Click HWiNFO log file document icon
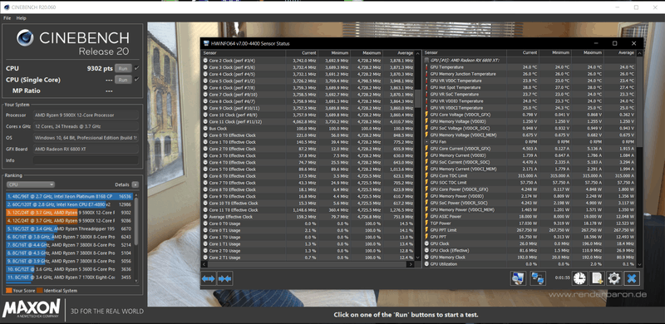665x324 pixels. [x=597, y=278]
